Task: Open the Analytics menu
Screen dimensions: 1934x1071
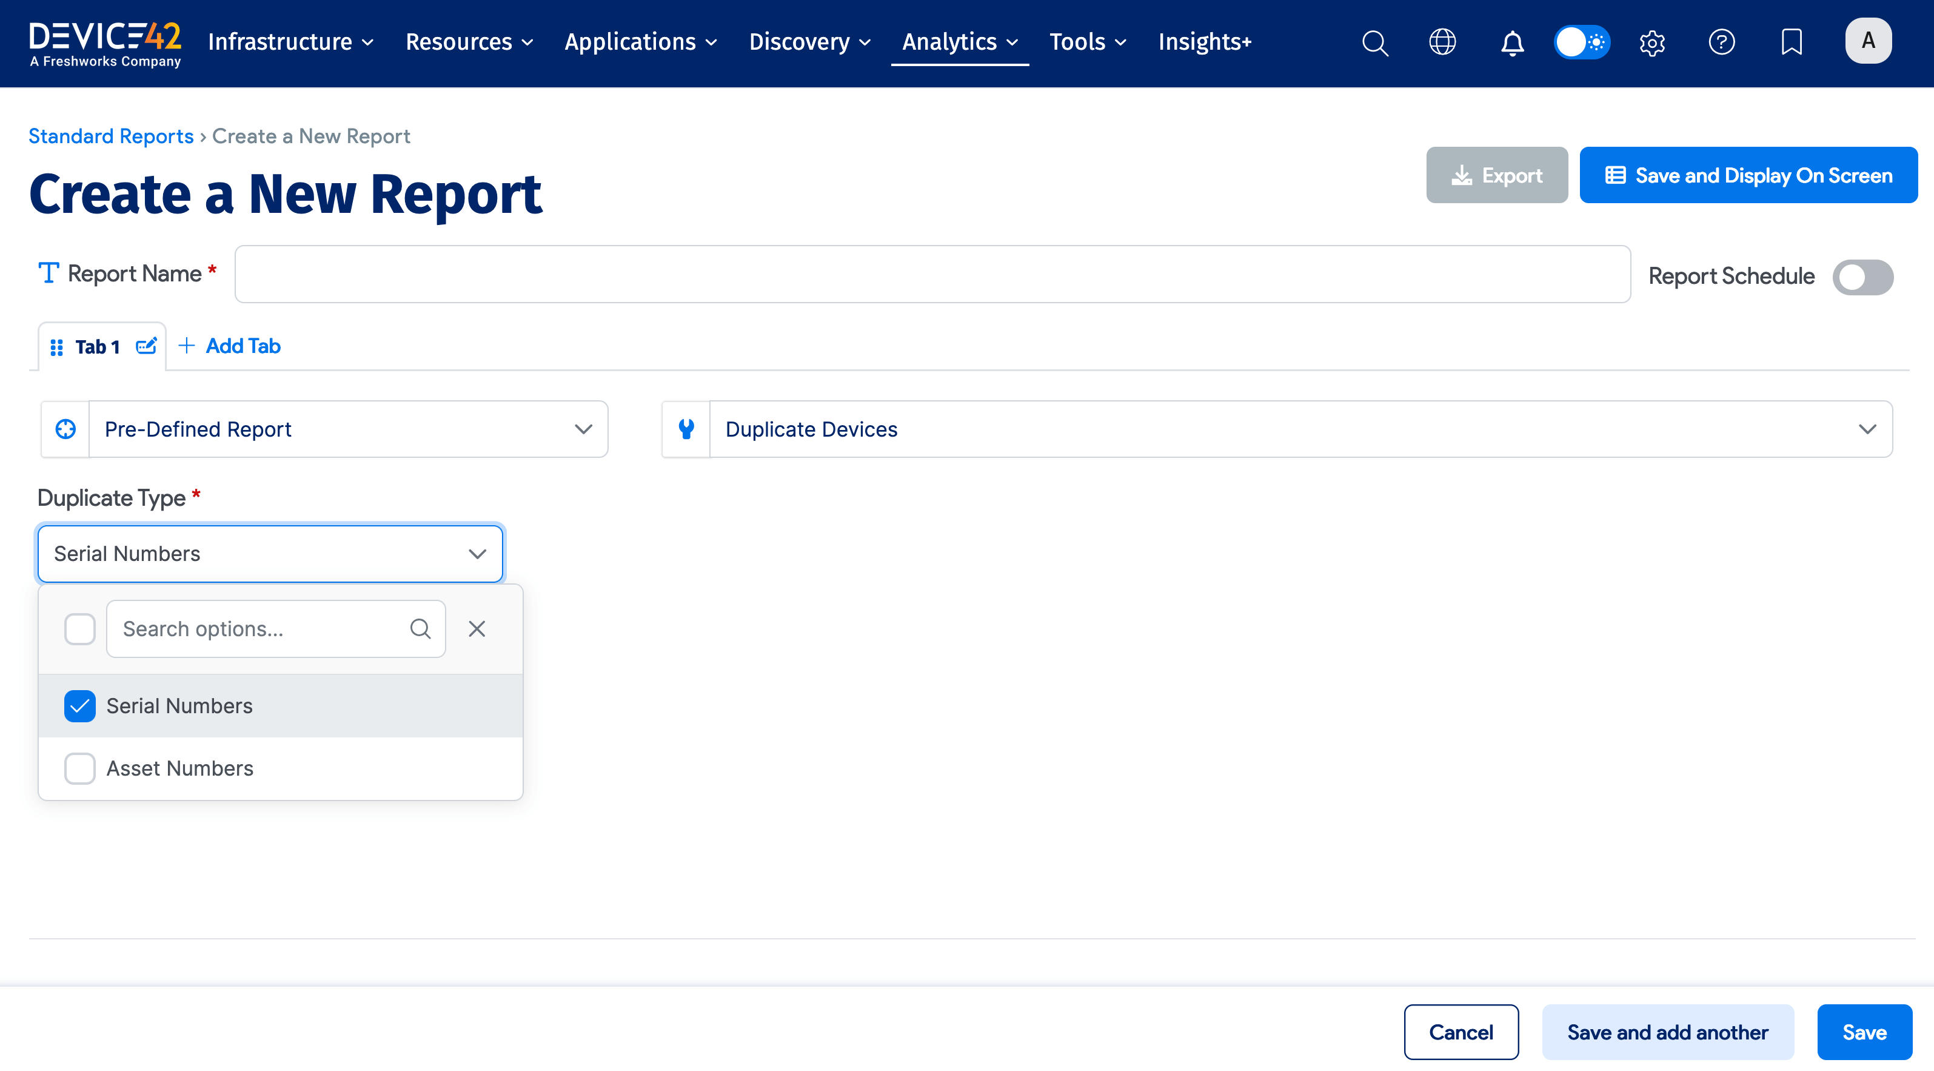Action: point(960,42)
